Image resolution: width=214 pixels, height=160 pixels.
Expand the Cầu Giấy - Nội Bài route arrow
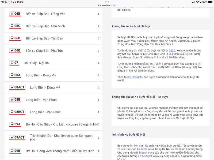pyautogui.click(x=98, y=63)
